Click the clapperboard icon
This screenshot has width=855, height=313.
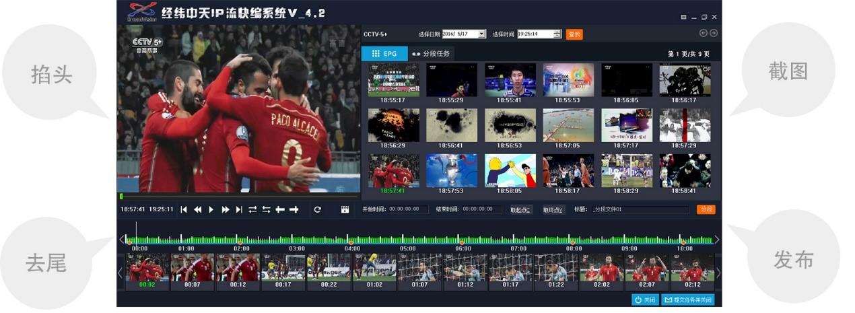(x=345, y=209)
